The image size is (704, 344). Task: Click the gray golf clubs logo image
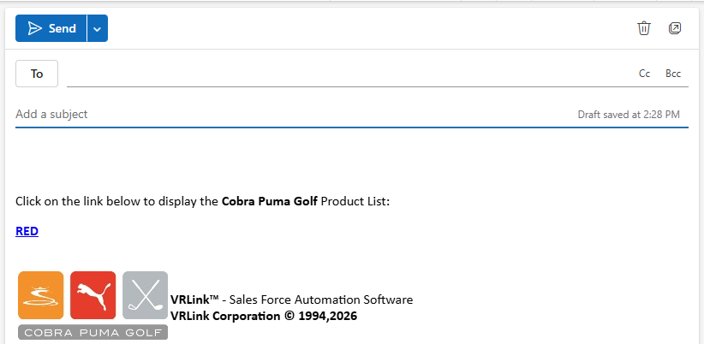coord(145,295)
